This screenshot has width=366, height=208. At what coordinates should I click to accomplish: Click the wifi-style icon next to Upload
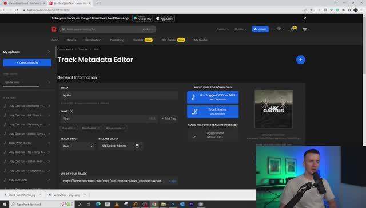[x=279, y=29]
